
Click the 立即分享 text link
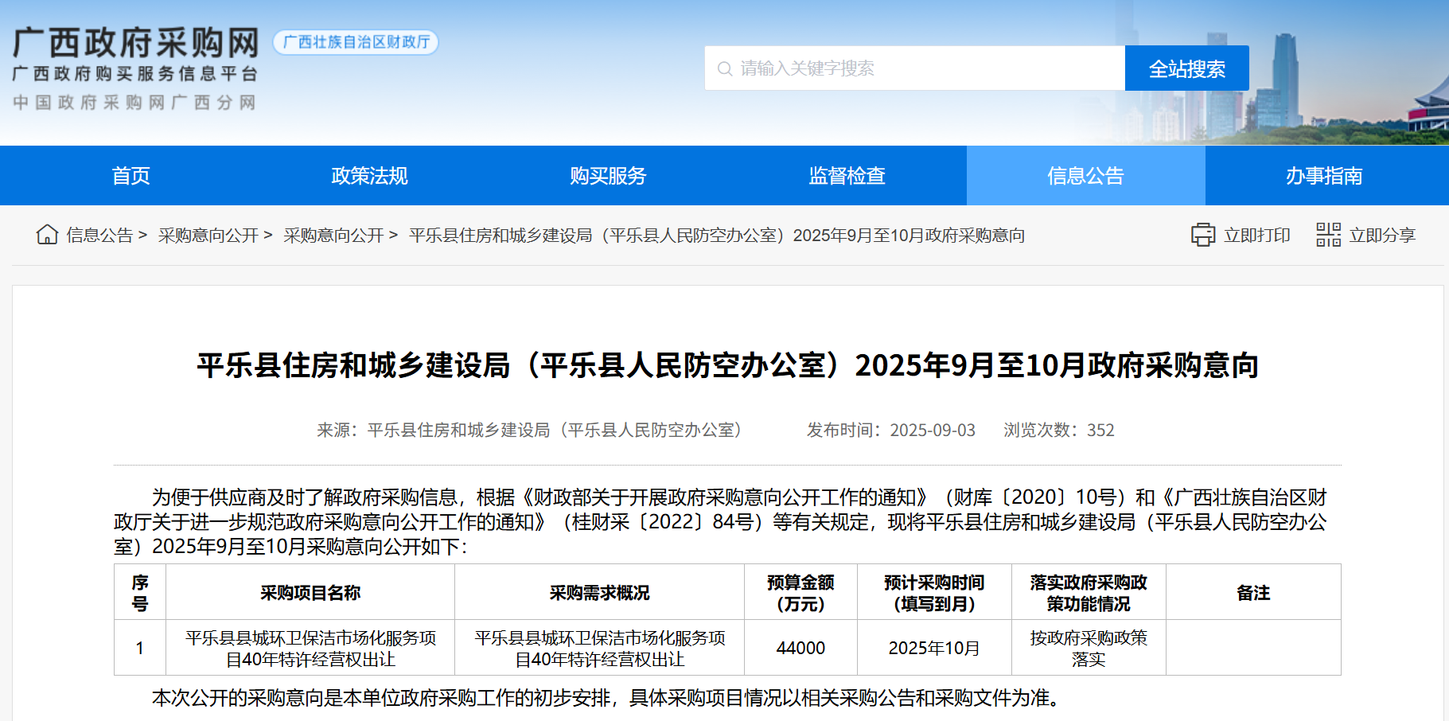pos(1382,236)
